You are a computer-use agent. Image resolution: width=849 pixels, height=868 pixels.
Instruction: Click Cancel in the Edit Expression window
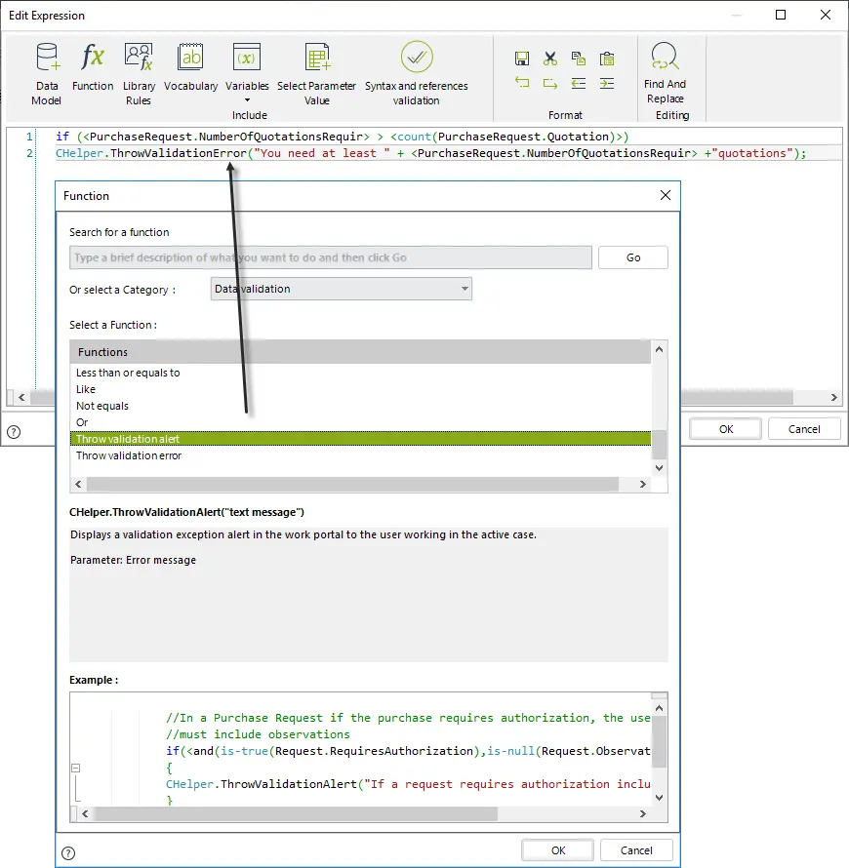[804, 429]
